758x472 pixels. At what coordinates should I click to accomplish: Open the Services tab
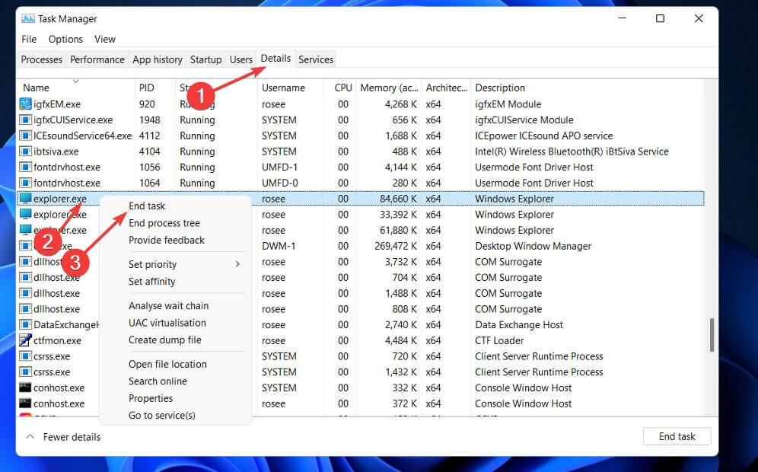coord(316,59)
